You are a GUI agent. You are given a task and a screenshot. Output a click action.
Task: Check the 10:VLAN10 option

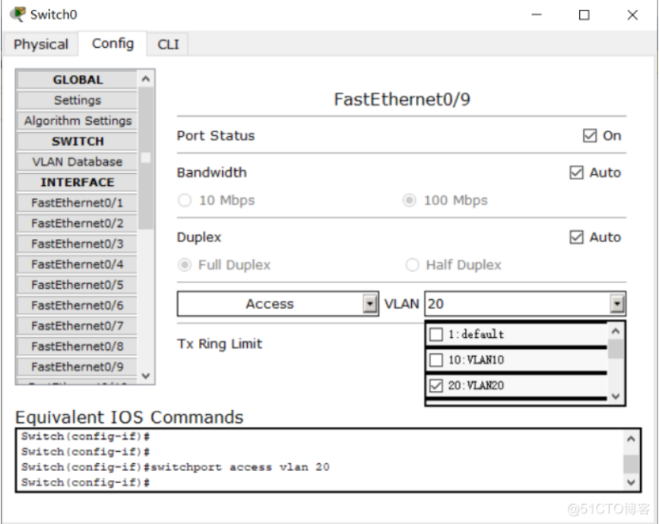coord(436,360)
